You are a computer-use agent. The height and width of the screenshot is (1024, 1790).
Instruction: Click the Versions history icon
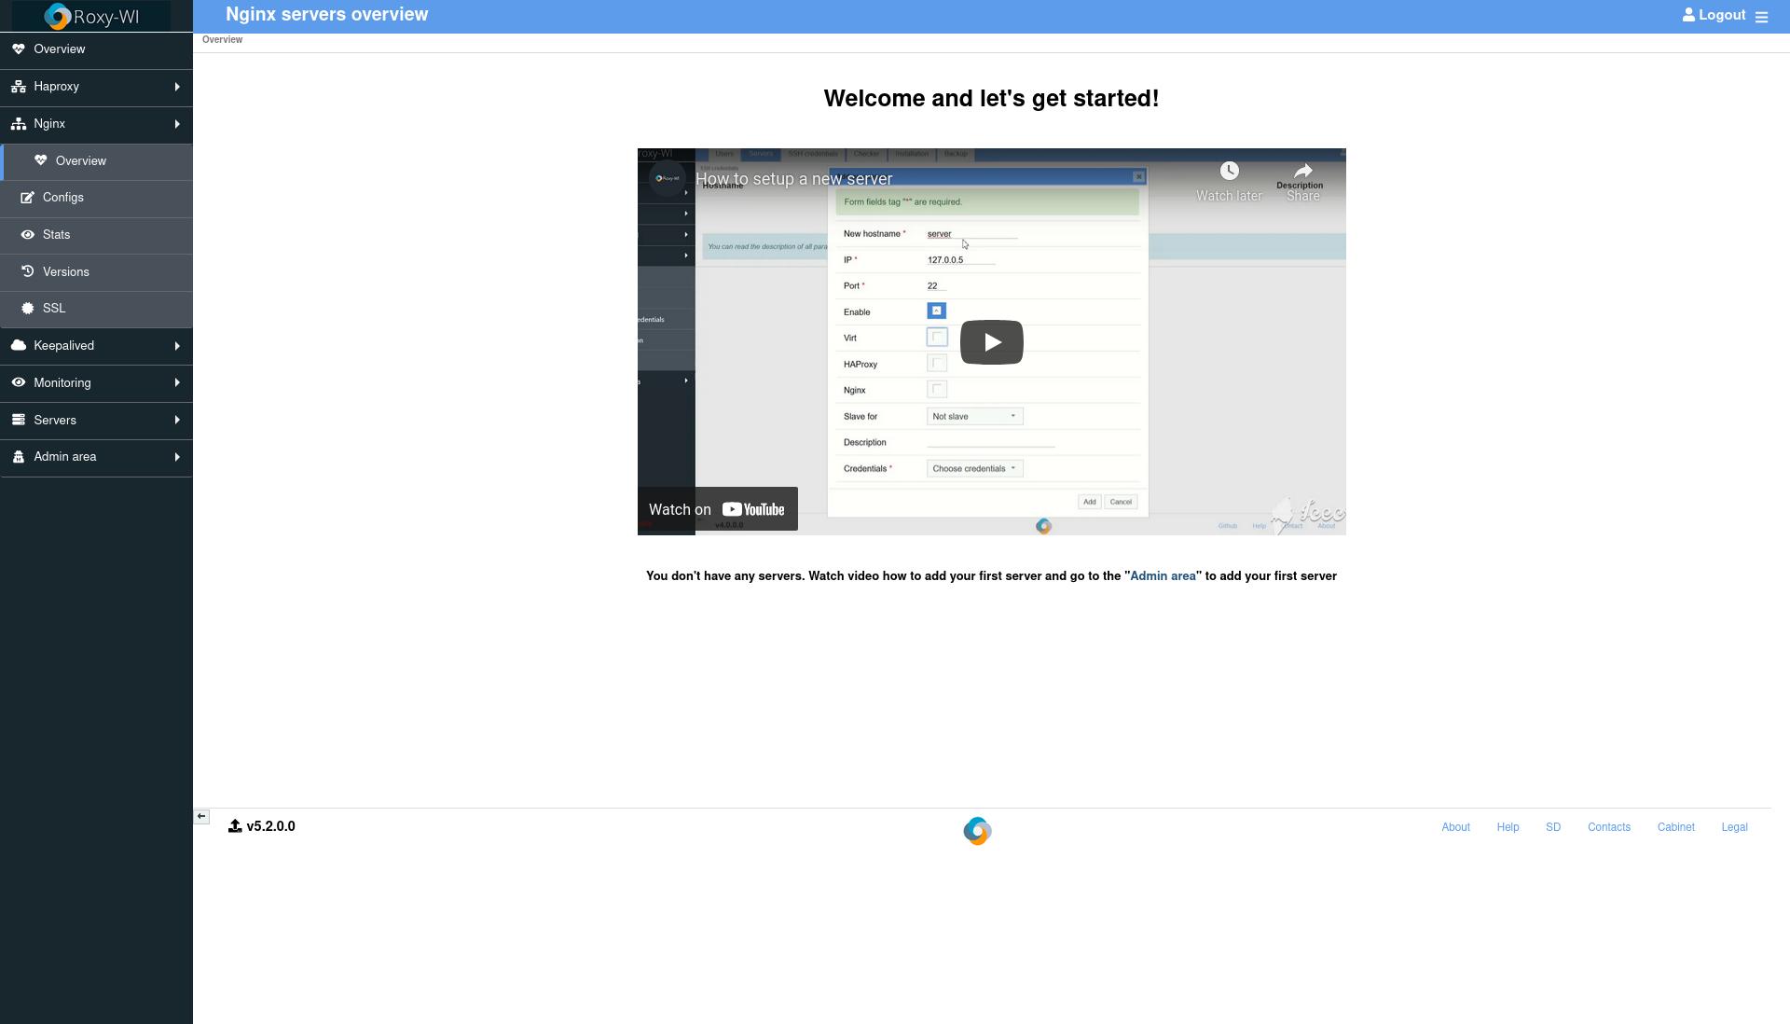point(28,271)
